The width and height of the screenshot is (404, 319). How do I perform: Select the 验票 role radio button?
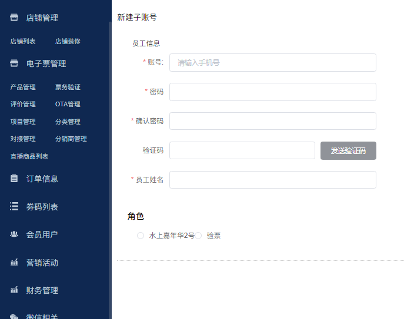(198, 236)
